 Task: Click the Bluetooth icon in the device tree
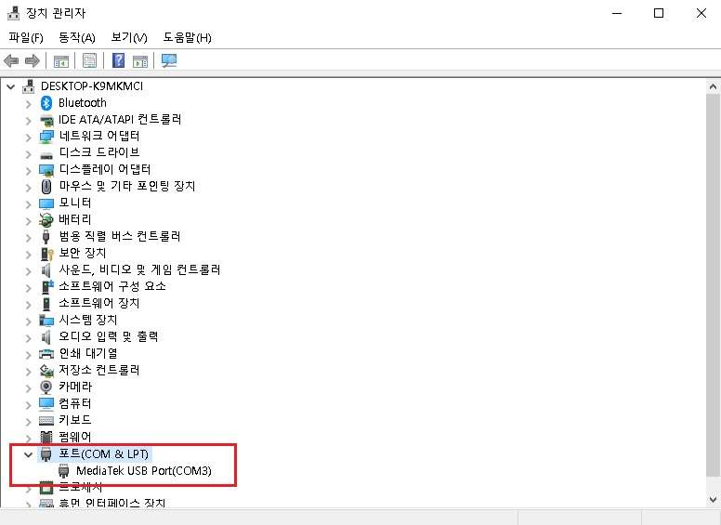(x=46, y=102)
